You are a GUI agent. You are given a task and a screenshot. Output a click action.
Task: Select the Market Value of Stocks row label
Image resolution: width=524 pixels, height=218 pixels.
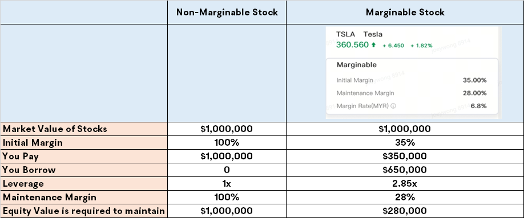point(55,129)
